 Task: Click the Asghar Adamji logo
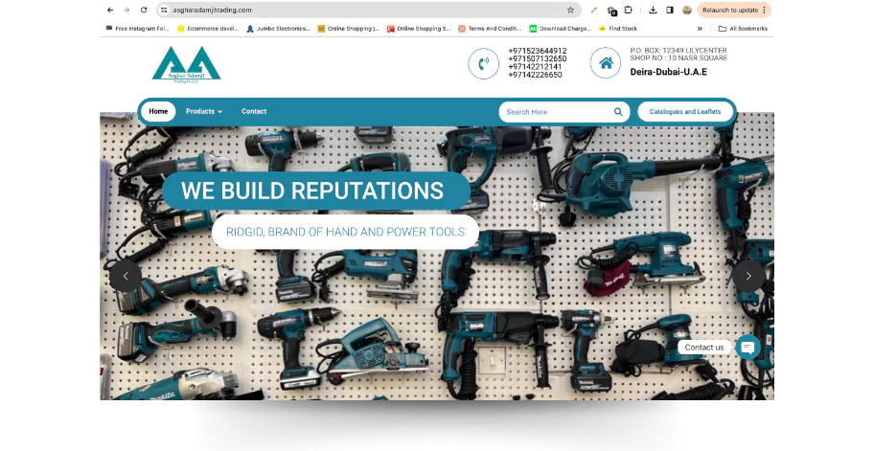click(x=186, y=64)
